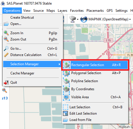This screenshot has height=129, width=133.
Task: Choose Edit Last Selection text label
Action: point(83,113)
